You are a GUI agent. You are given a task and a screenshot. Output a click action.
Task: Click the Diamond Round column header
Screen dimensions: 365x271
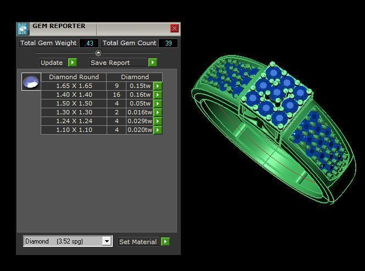pyautogui.click(x=74, y=77)
